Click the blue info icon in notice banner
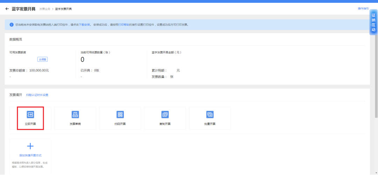 click(x=11, y=24)
